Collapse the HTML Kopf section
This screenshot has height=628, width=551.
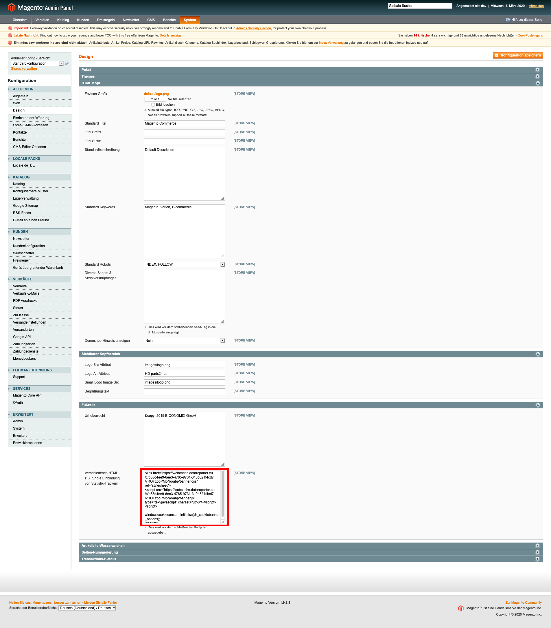(537, 83)
